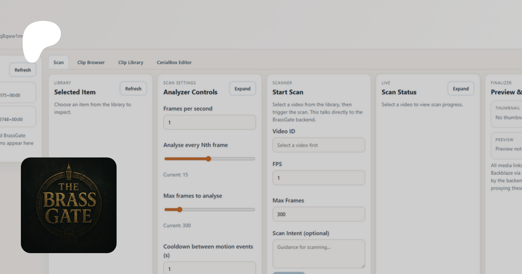522x274 pixels.
Task: Click the FPS field in Start Scan
Action: (318, 178)
